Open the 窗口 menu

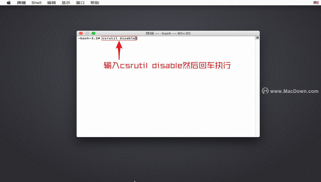click(x=80, y=3)
